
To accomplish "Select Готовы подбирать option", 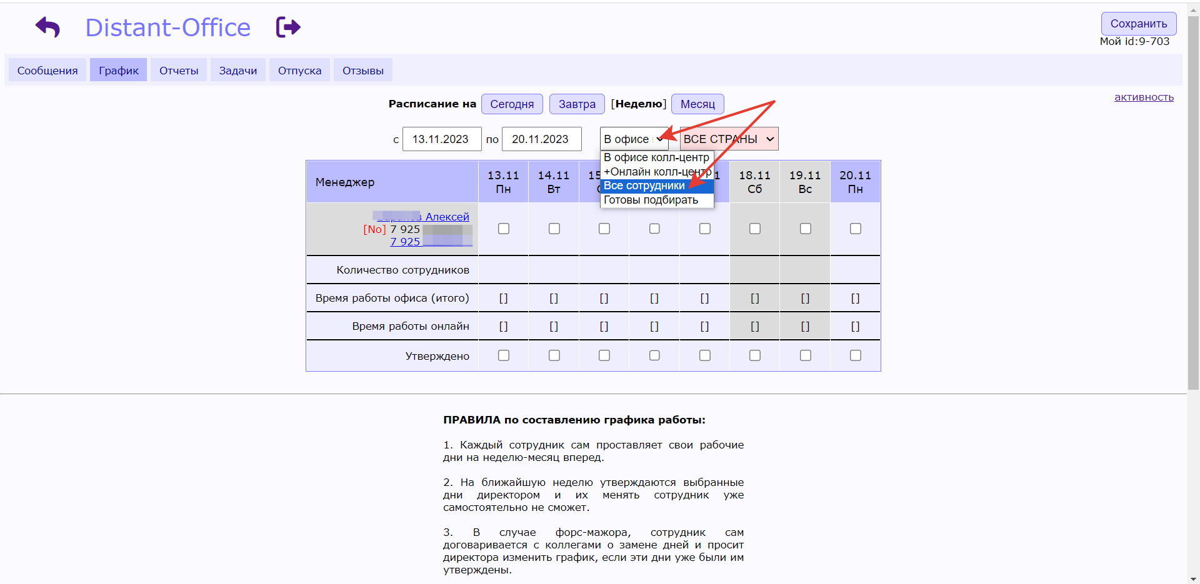I will click(657, 200).
